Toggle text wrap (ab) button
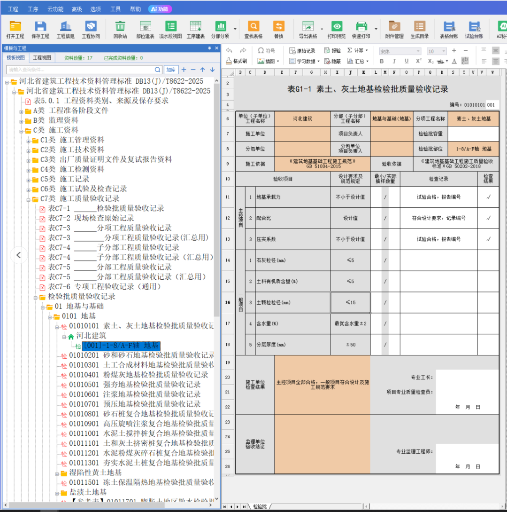Image resolution: width=507 pixels, height=512 pixels. 465,61
